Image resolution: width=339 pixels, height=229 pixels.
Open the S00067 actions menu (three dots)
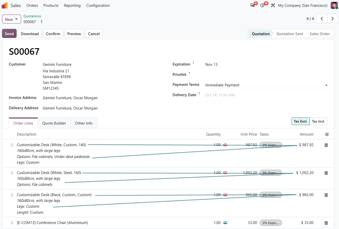coord(41,22)
